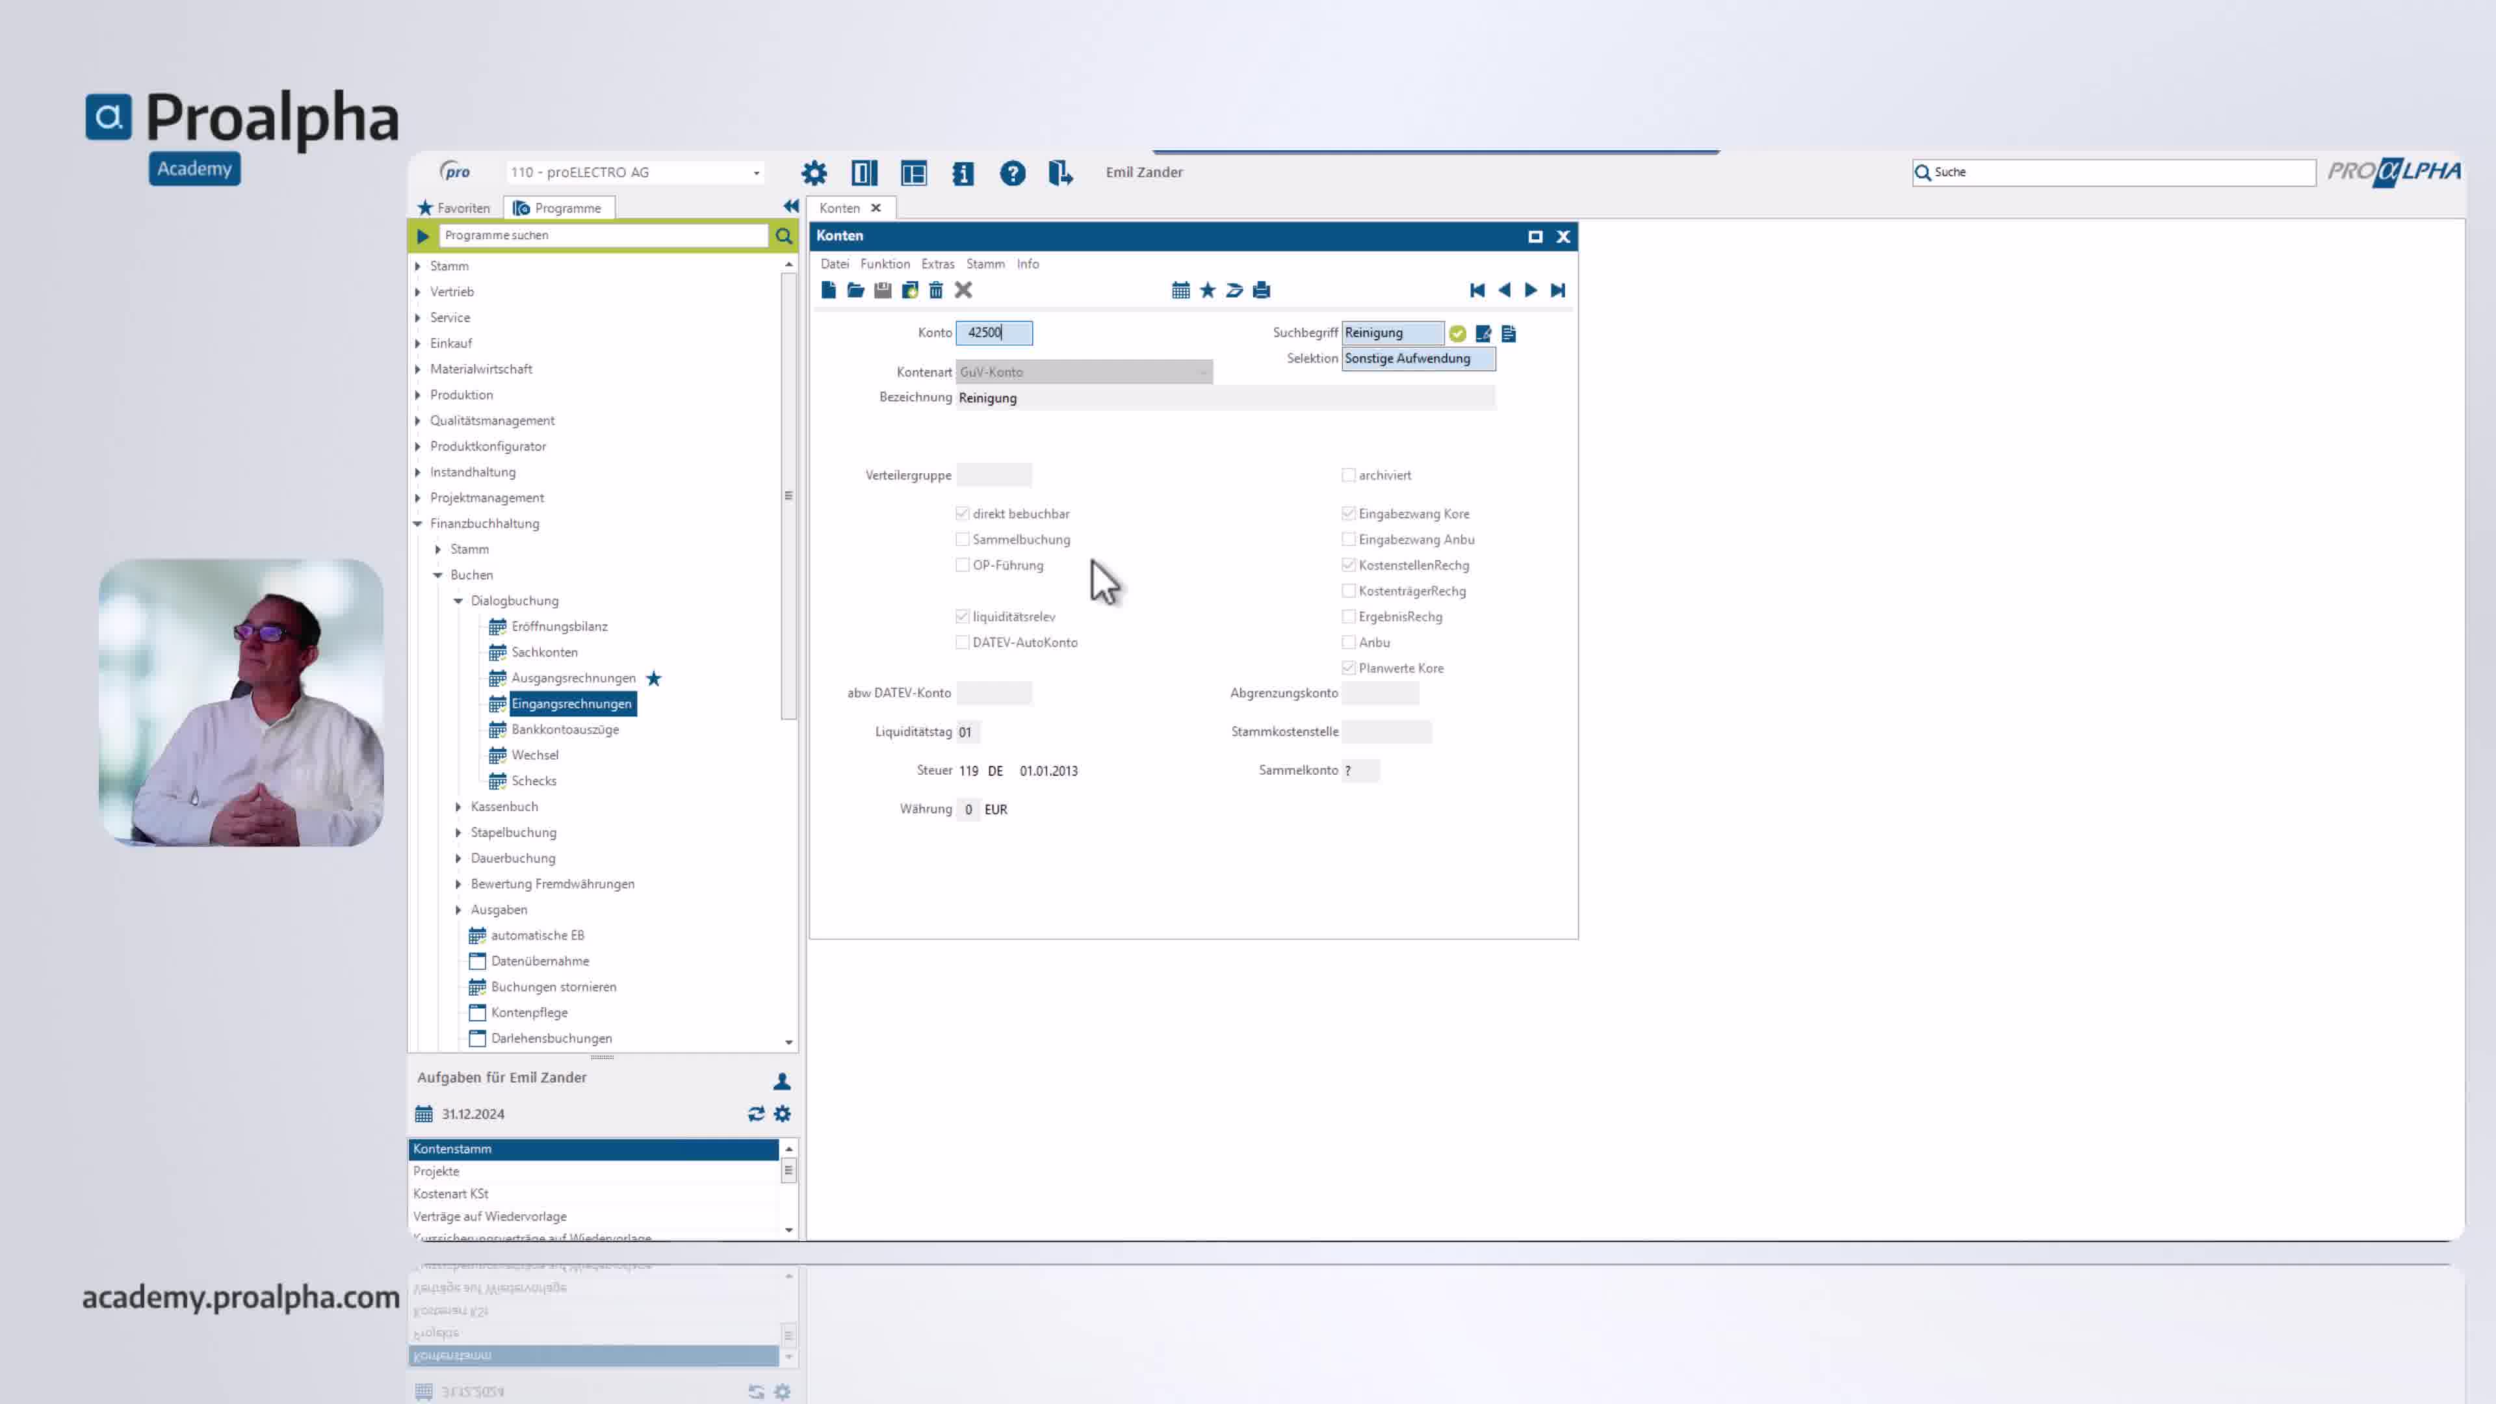Click the trash delete icon in Konten toolbar
The width and height of the screenshot is (2496, 1404).
coord(936,290)
